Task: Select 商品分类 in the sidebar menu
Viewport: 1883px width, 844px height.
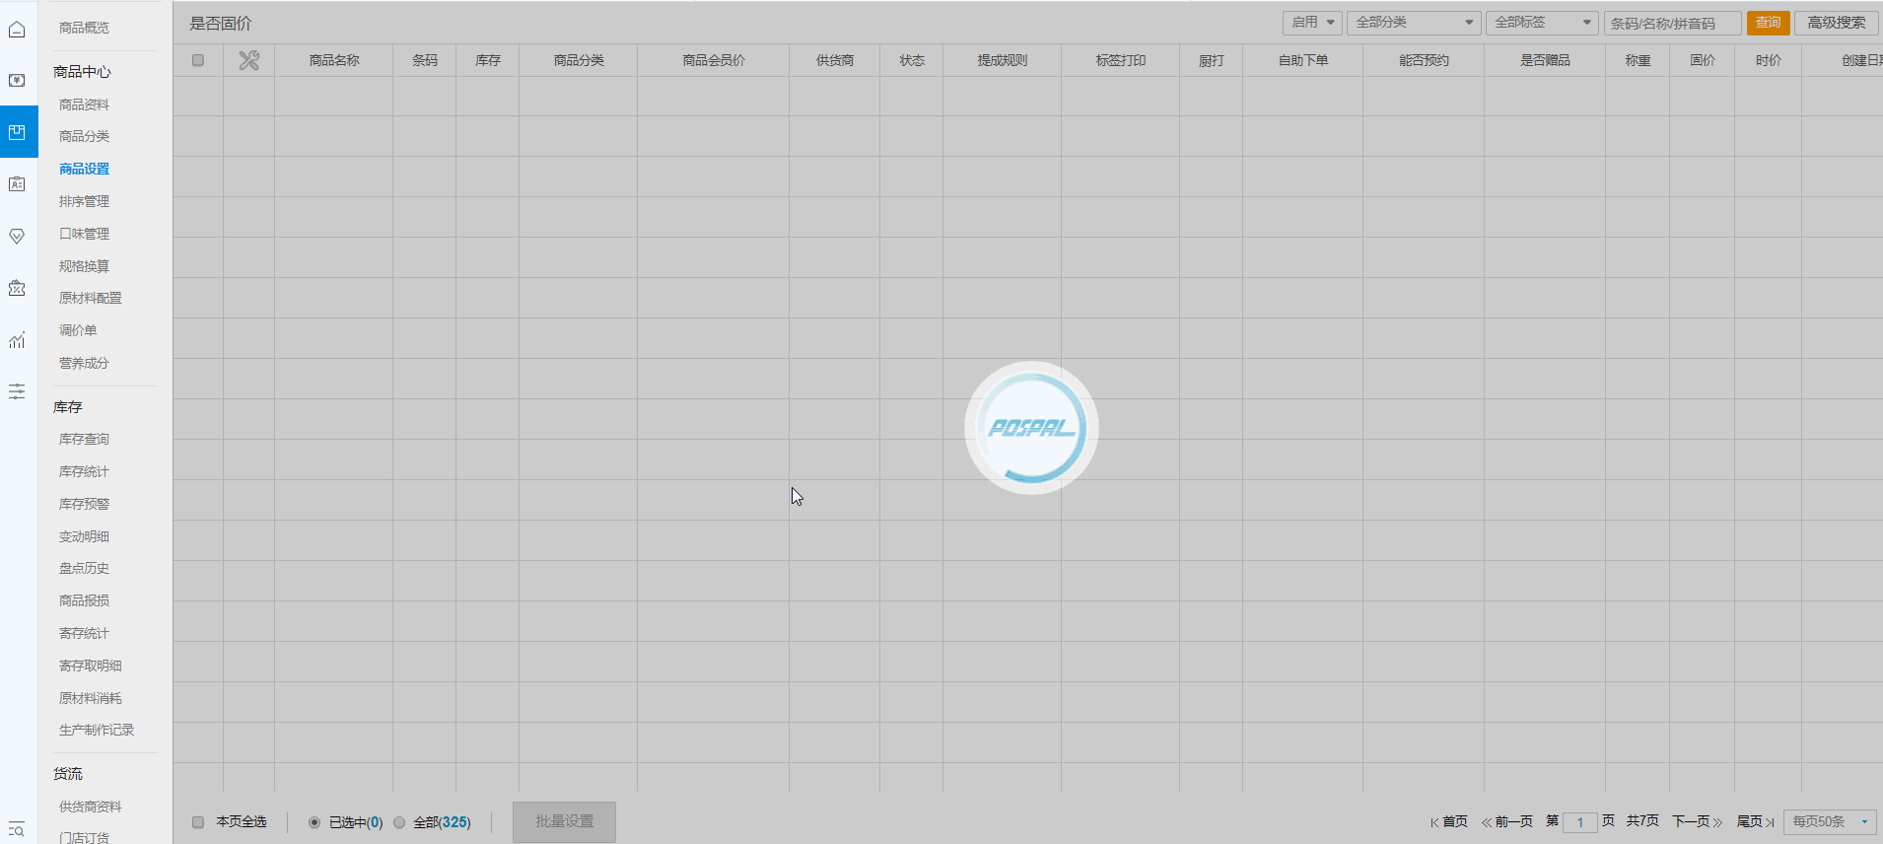Action: pos(84,137)
